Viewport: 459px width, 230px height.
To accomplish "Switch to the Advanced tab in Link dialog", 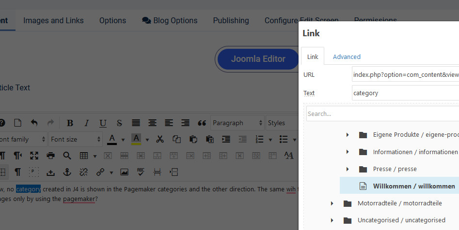I will pyautogui.click(x=347, y=57).
